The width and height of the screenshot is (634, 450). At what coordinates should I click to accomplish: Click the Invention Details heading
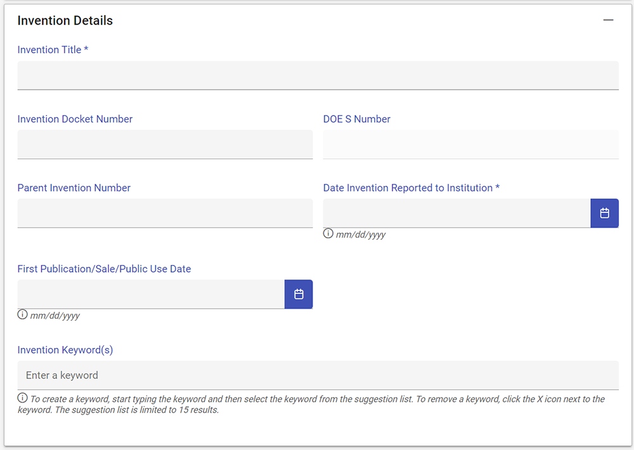65,20
